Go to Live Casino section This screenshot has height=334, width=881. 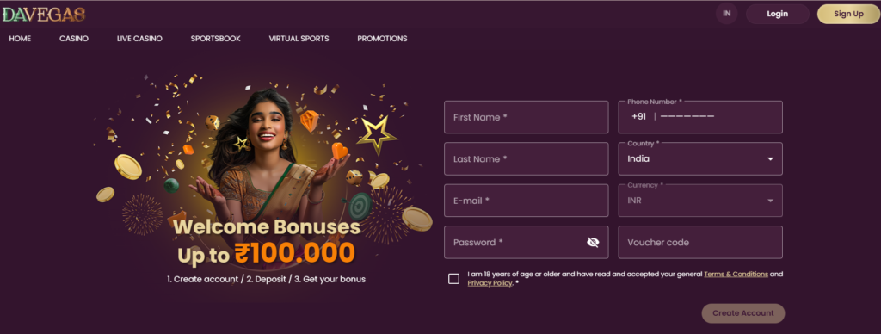[139, 39]
